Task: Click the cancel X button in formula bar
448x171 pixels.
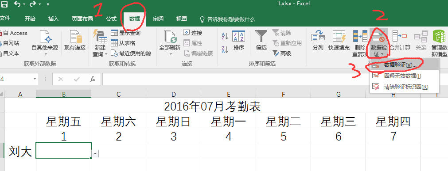Action: click(x=61, y=79)
